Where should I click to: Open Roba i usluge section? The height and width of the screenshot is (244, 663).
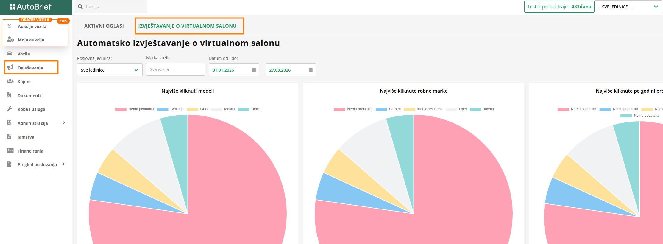click(x=31, y=109)
